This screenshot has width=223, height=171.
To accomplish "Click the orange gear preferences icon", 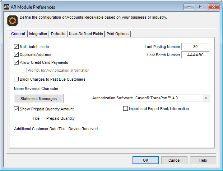I will pos(13,21).
